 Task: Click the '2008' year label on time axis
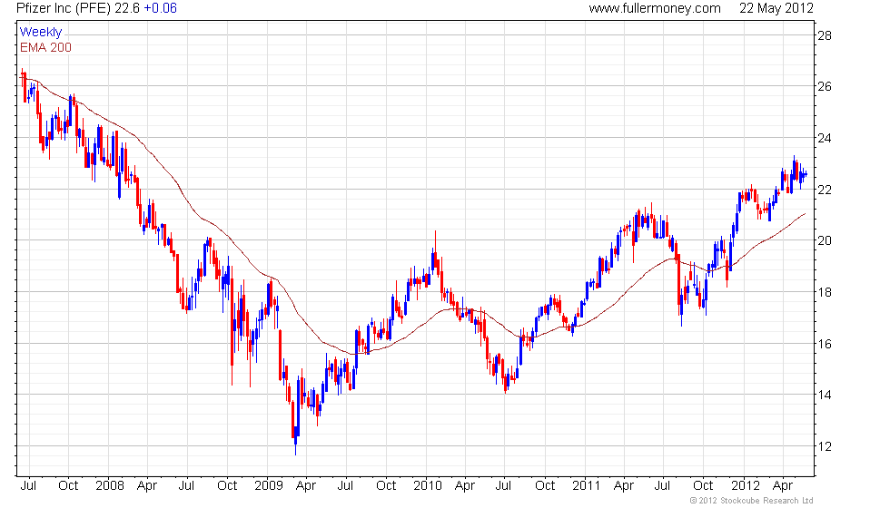110,486
